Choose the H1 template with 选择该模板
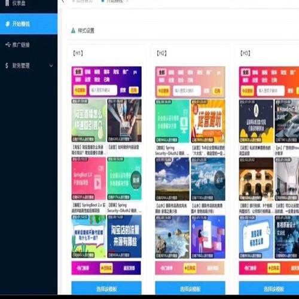The image size is (299, 299). point(106,288)
